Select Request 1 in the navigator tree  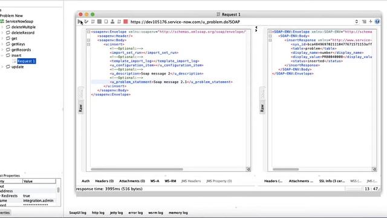[27, 61]
